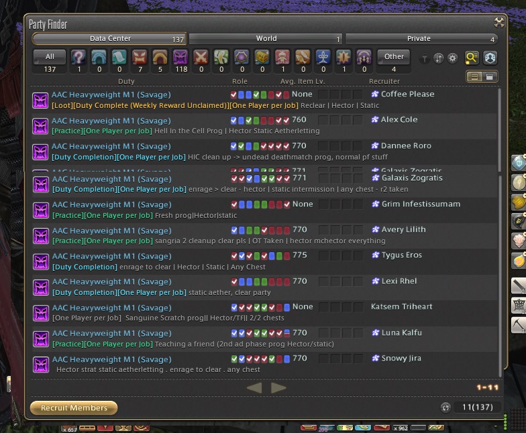Select recruiter Alex Cole
This screenshot has width=526, height=433.
click(399, 119)
